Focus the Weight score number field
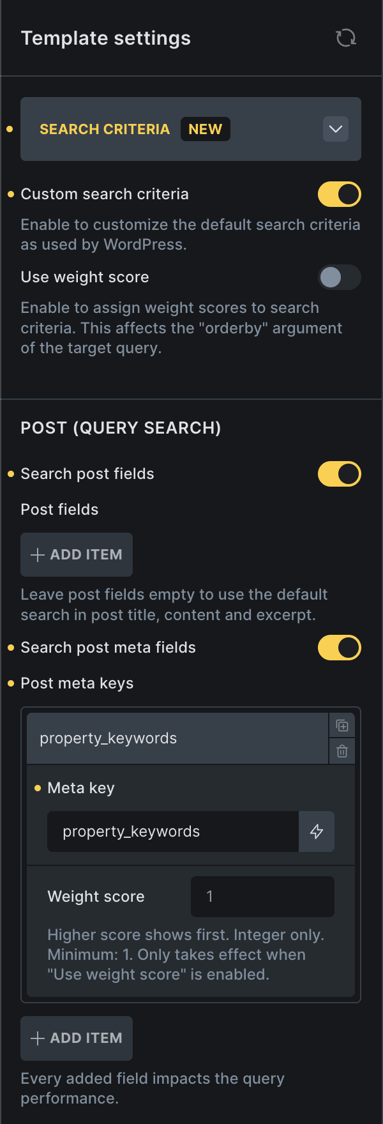Image resolution: width=383 pixels, height=1124 pixels. point(262,897)
